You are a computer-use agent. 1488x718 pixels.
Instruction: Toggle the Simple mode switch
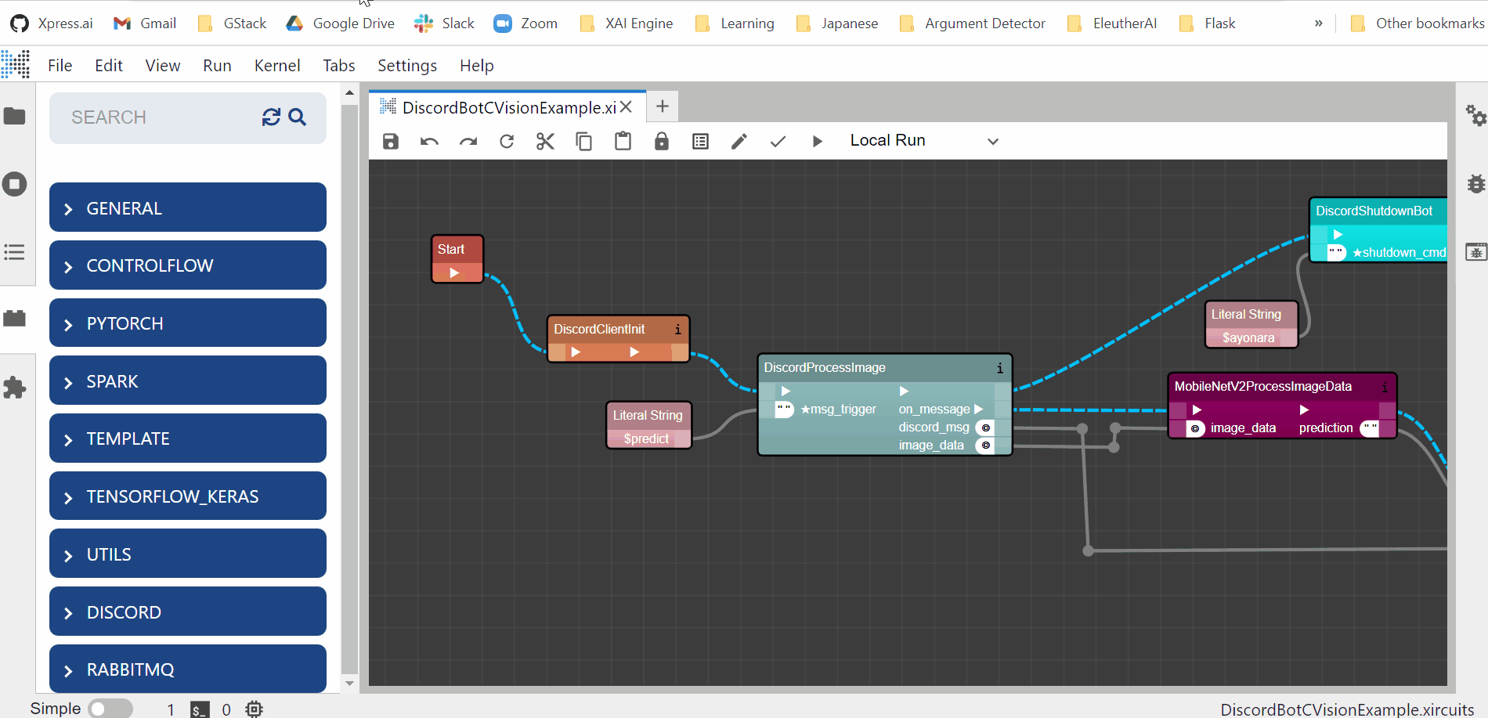(x=110, y=709)
